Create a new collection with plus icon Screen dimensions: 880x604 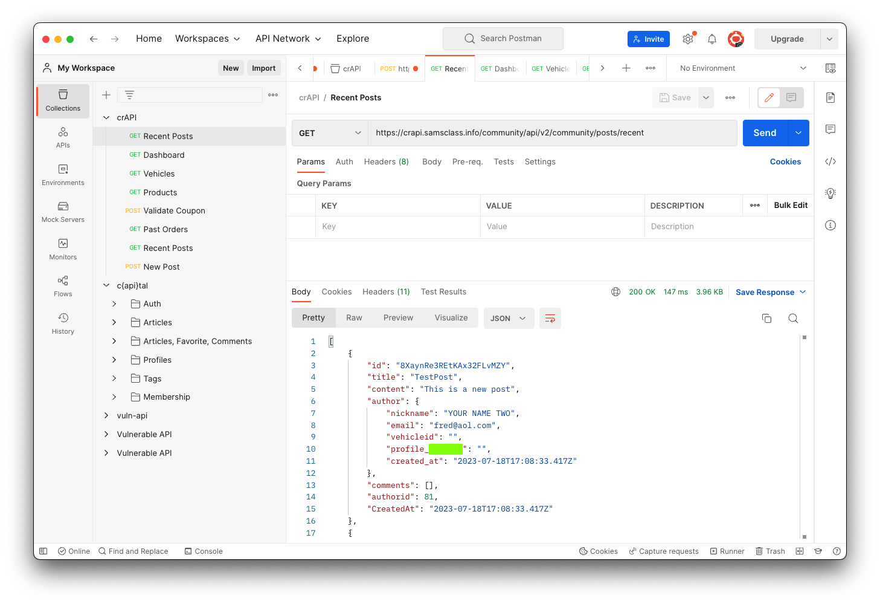coord(106,95)
